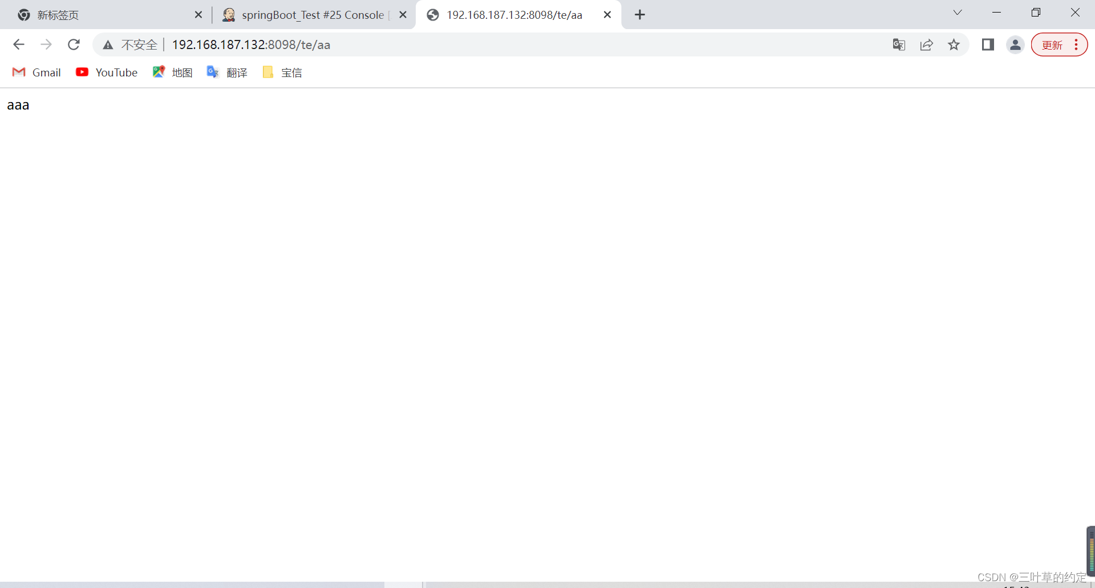The width and height of the screenshot is (1095, 588).
Task: Open the browser profile avatar
Action: point(1016,44)
